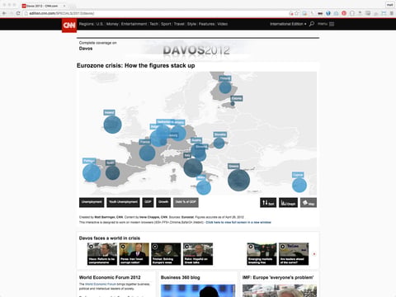Play third video thumbnail in Davos carousel
Screen dimensions: 396x297
pos(166,254)
